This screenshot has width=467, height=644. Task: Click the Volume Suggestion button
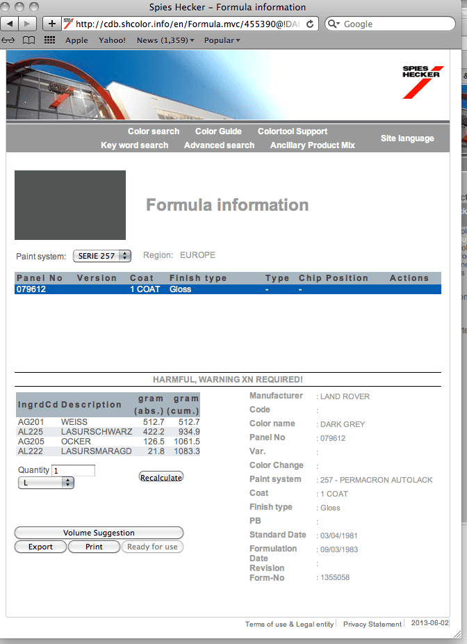pos(99,533)
